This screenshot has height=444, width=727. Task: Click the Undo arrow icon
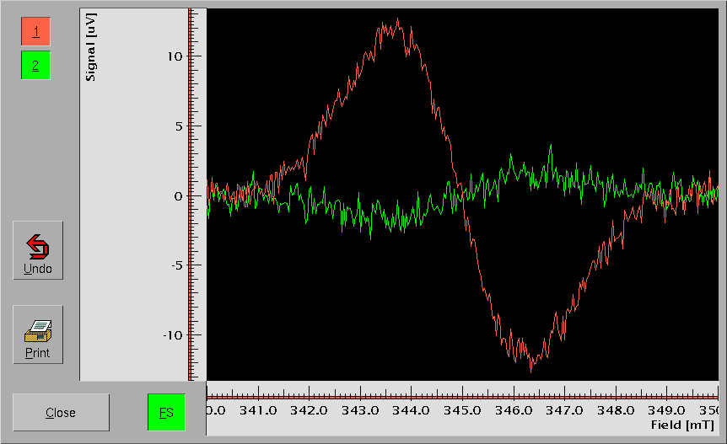pyautogui.click(x=37, y=246)
